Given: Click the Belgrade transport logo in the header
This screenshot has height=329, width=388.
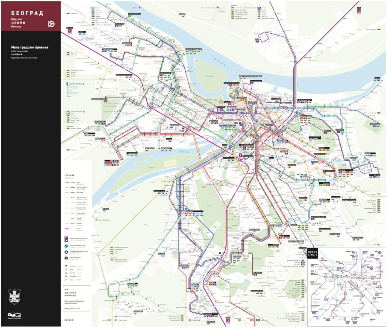Looking at the screenshot, I should pos(51,23).
